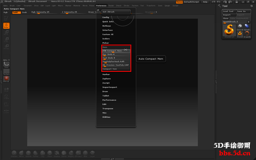Click the Save As button
256x160 pixels.
[x=243, y=11]
